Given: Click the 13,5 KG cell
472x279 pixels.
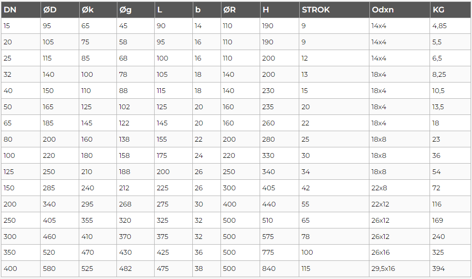Looking at the screenshot, I should coord(451,107).
